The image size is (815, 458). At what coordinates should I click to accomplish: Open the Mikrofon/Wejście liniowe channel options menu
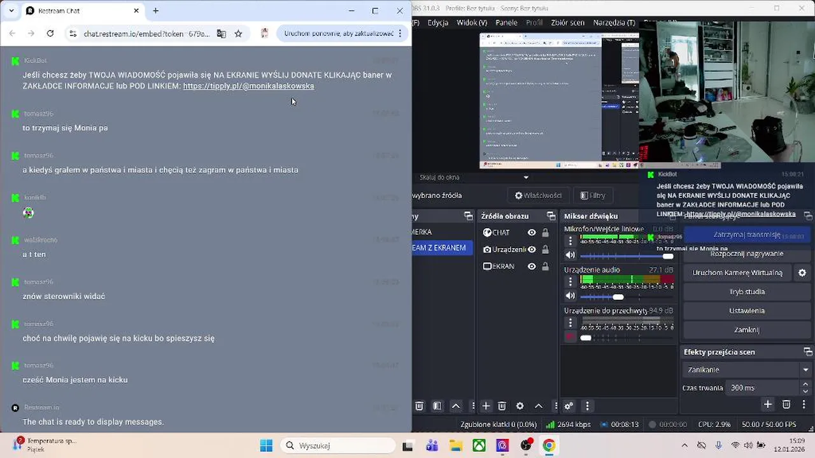click(570, 240)
